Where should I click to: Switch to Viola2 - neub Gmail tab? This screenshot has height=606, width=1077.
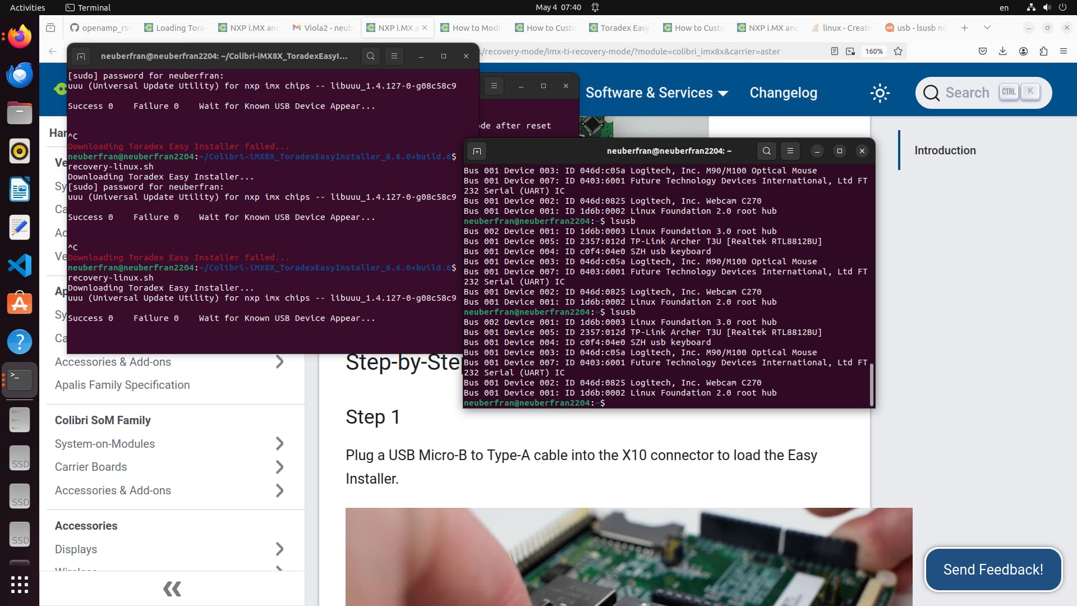[x=323, y=27]
